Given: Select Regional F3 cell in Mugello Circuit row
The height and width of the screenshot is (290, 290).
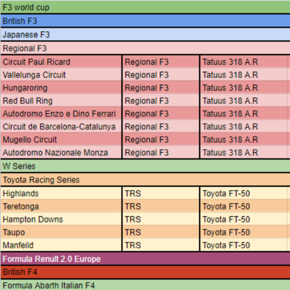Looking at the screenshot, I should point(161,140).
